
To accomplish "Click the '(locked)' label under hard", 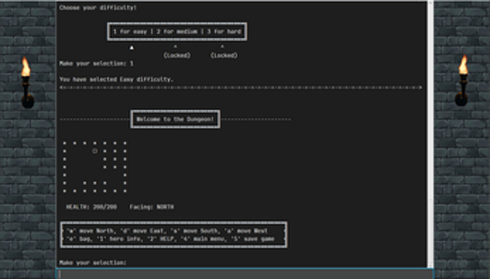I will tap(224, 55).
